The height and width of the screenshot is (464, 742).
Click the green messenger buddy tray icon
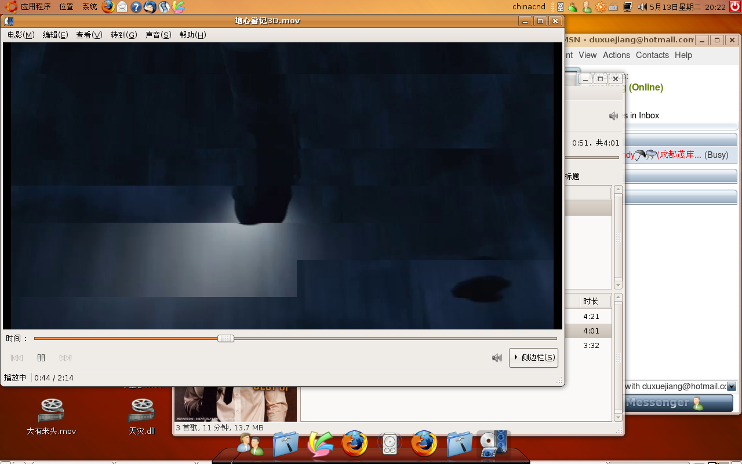(573, 7)
